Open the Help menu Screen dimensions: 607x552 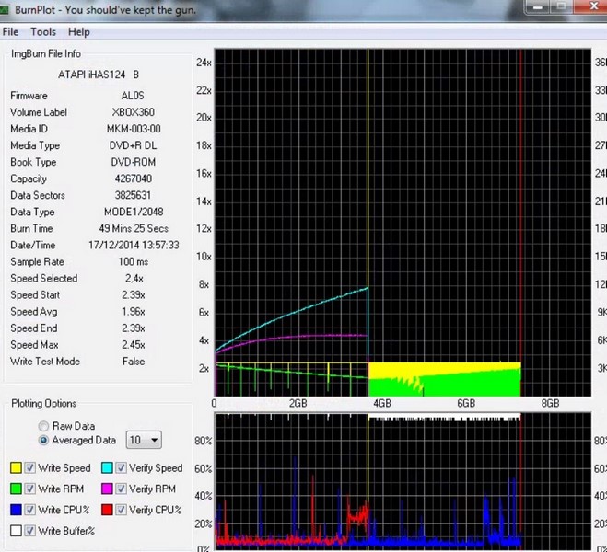[x=79, y=31]
